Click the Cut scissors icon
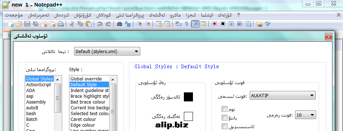 (72, 24)
